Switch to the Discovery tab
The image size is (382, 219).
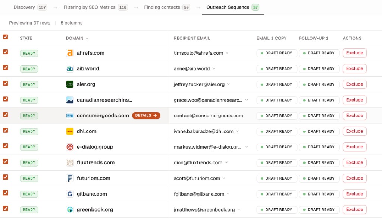point(30,7)
